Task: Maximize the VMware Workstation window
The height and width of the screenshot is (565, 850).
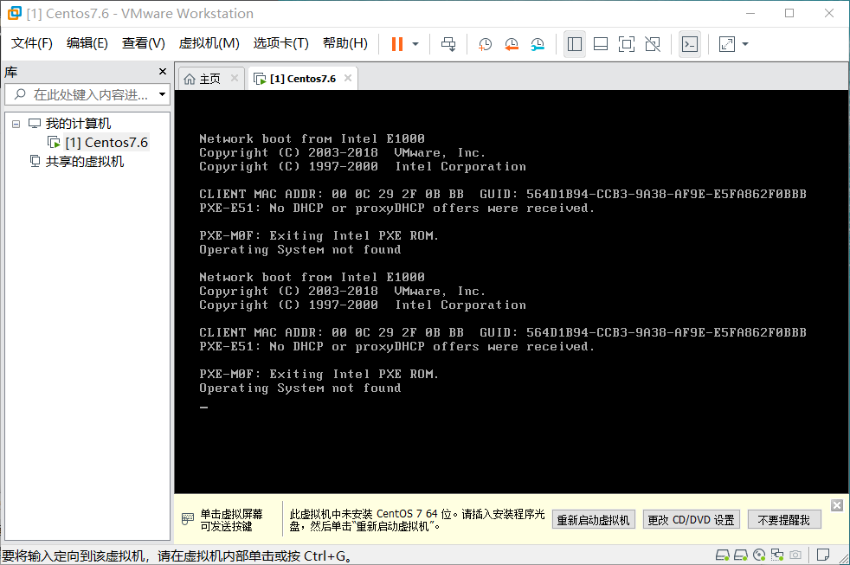Action: pos(789,13)
